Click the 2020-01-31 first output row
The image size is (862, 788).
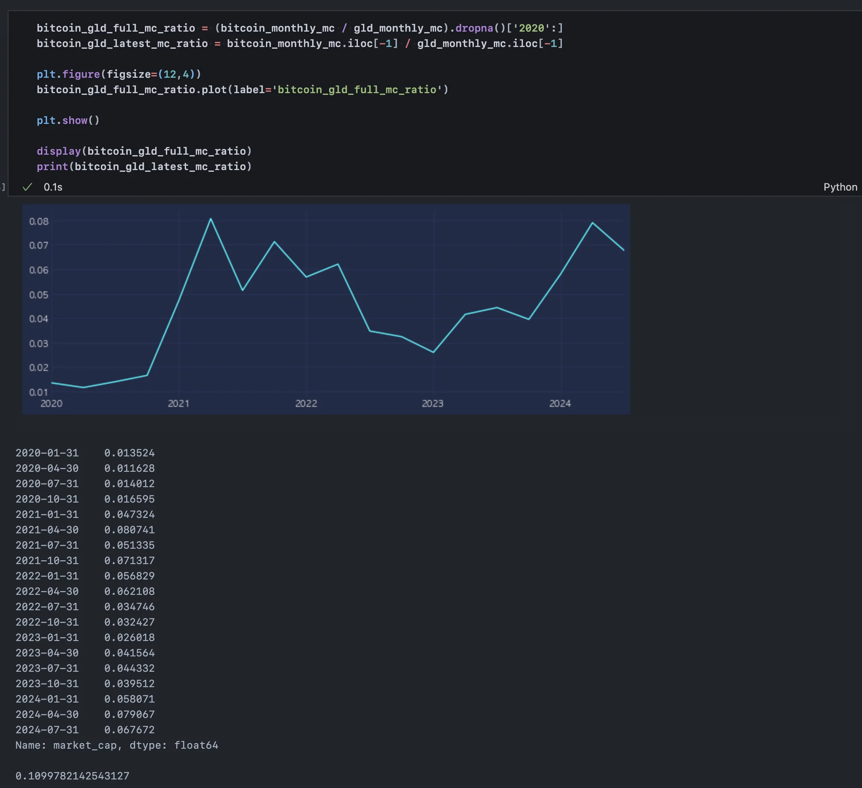(85, 453)
